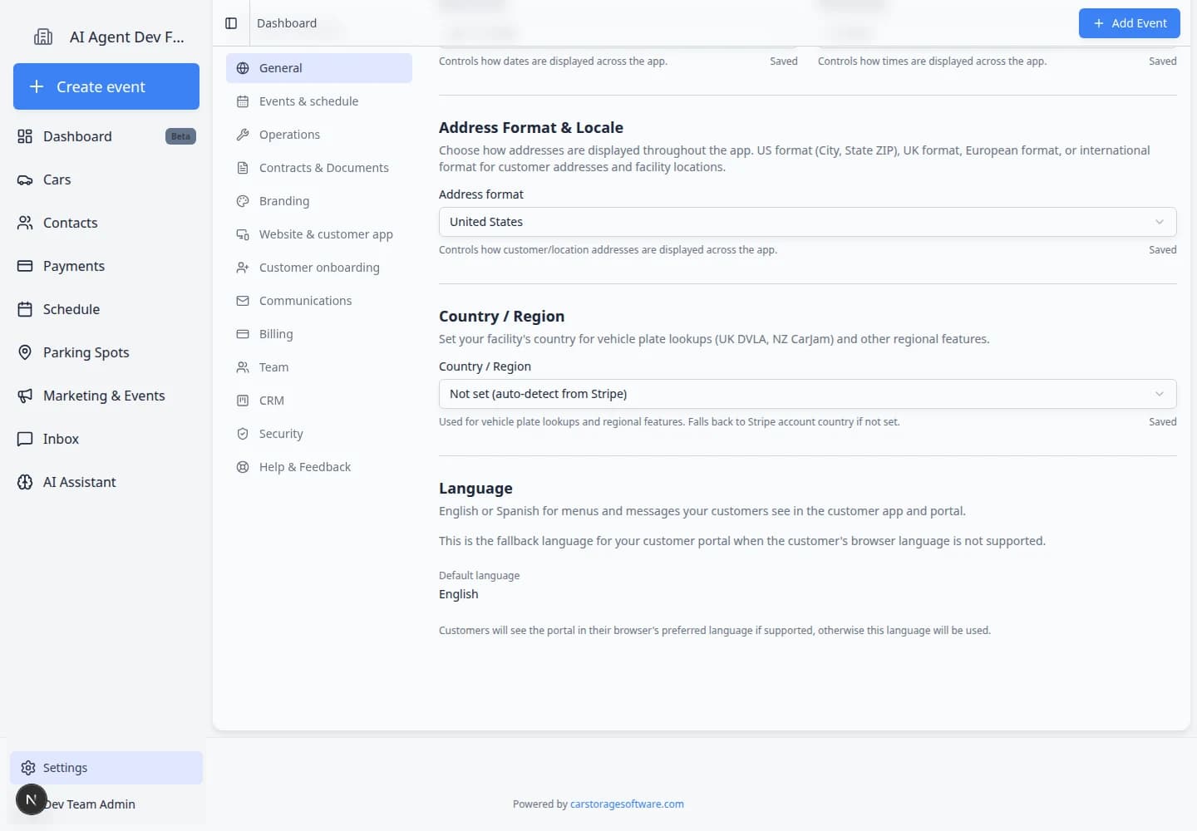Open Team settings section

coord(319,367)
